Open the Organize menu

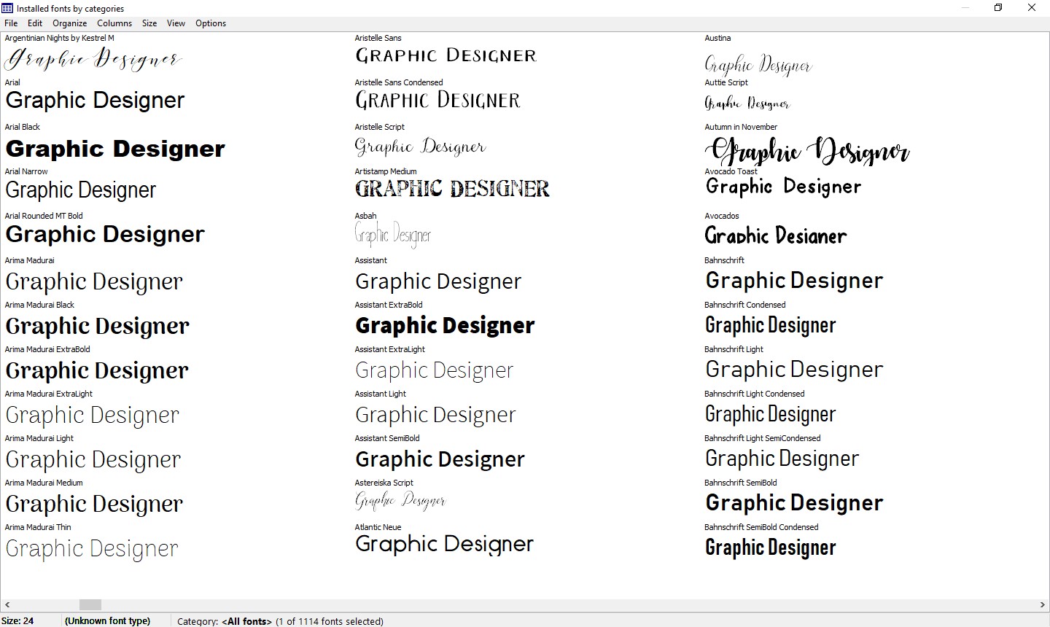(69, 23)
